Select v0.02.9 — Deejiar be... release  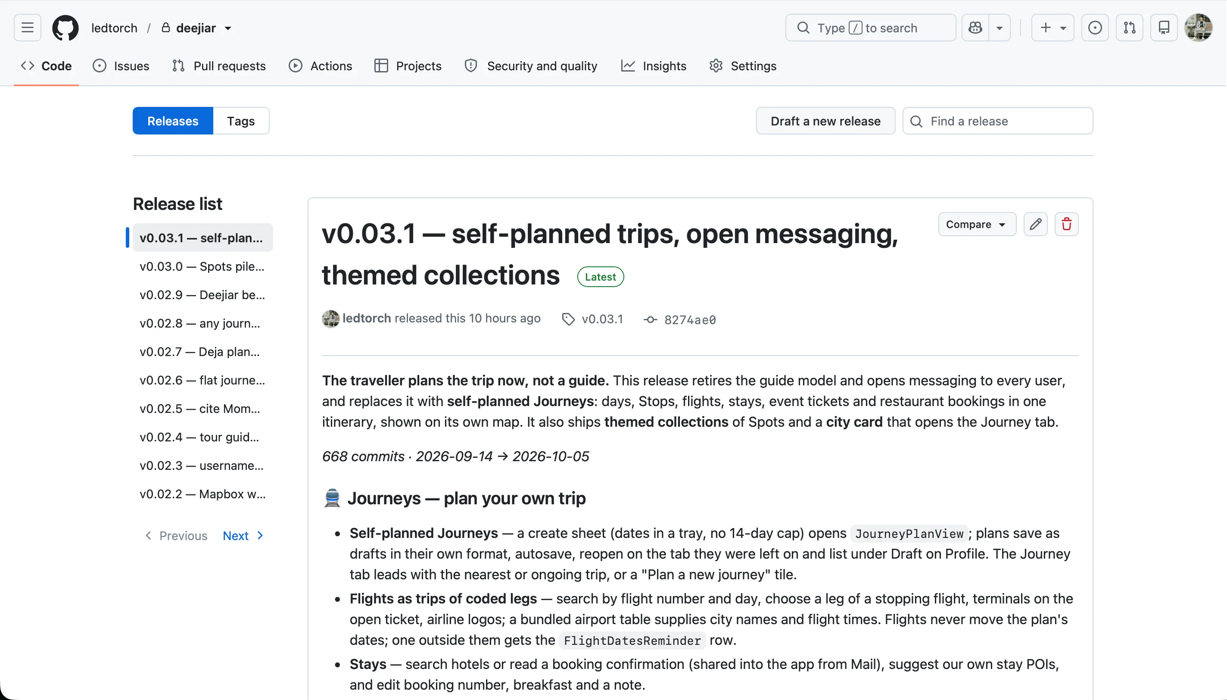pos(203,294)
